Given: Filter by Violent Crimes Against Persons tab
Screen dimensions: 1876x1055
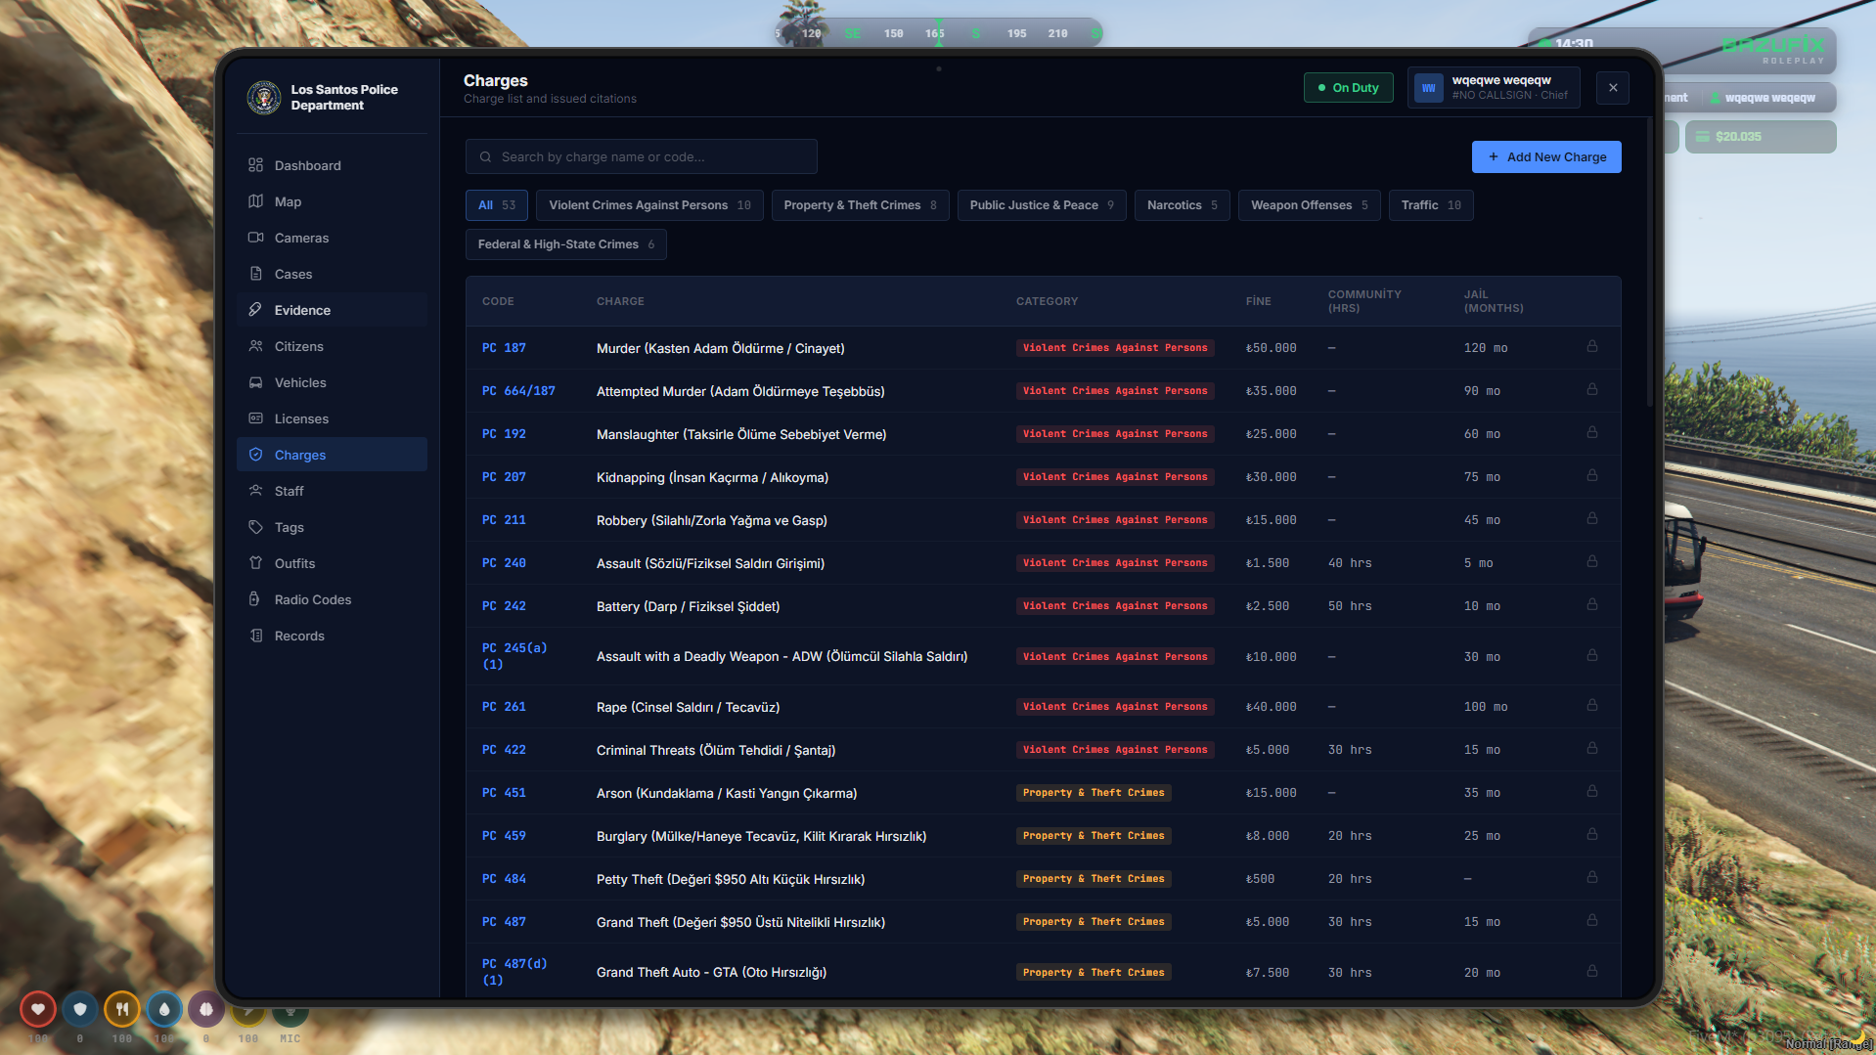Looking at the screenshot, I should click(649, 205).
